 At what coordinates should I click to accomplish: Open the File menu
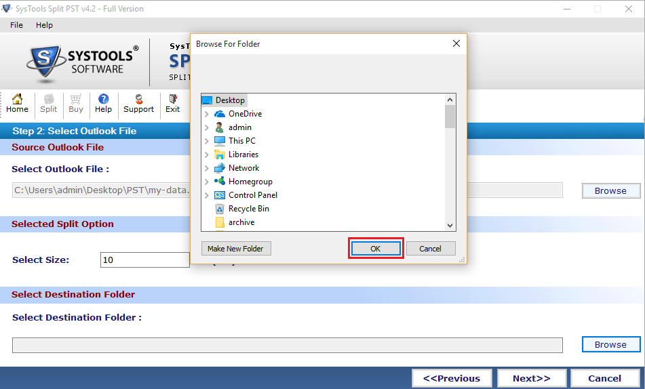click(16, 25)
